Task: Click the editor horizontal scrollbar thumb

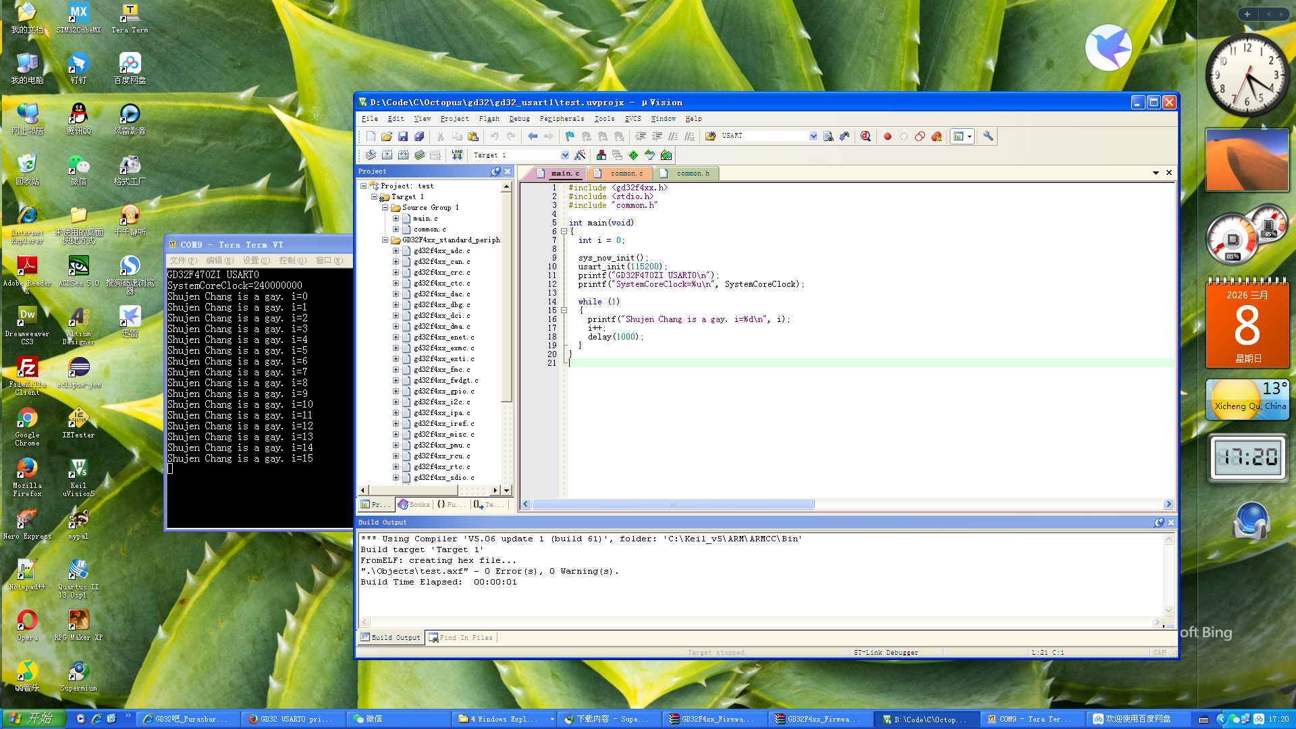Action: 672,504
